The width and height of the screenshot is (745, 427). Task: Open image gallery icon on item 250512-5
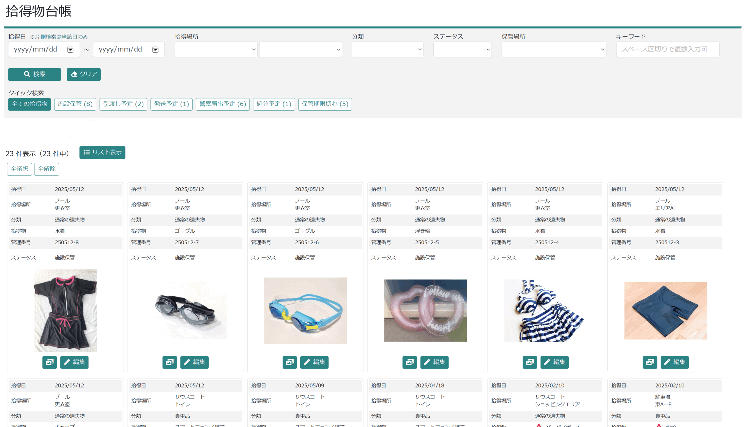[409, 362]
